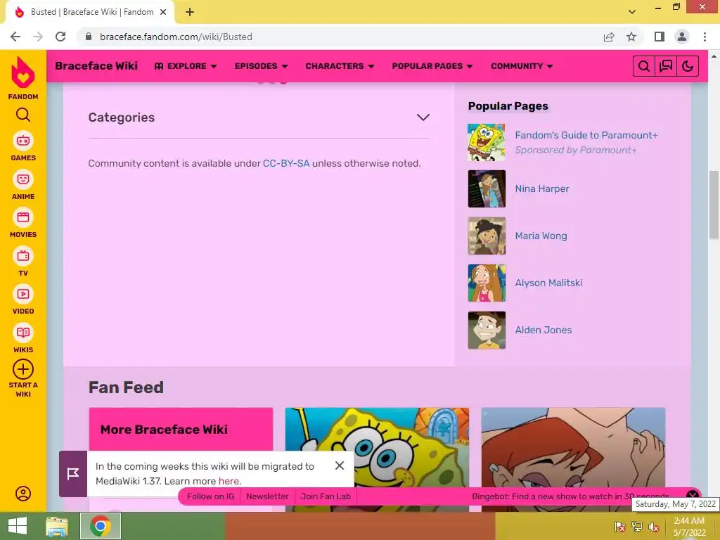Click the Alyson Malitski thumbnail image
720x540 pixels.
(x=487, y=283)
